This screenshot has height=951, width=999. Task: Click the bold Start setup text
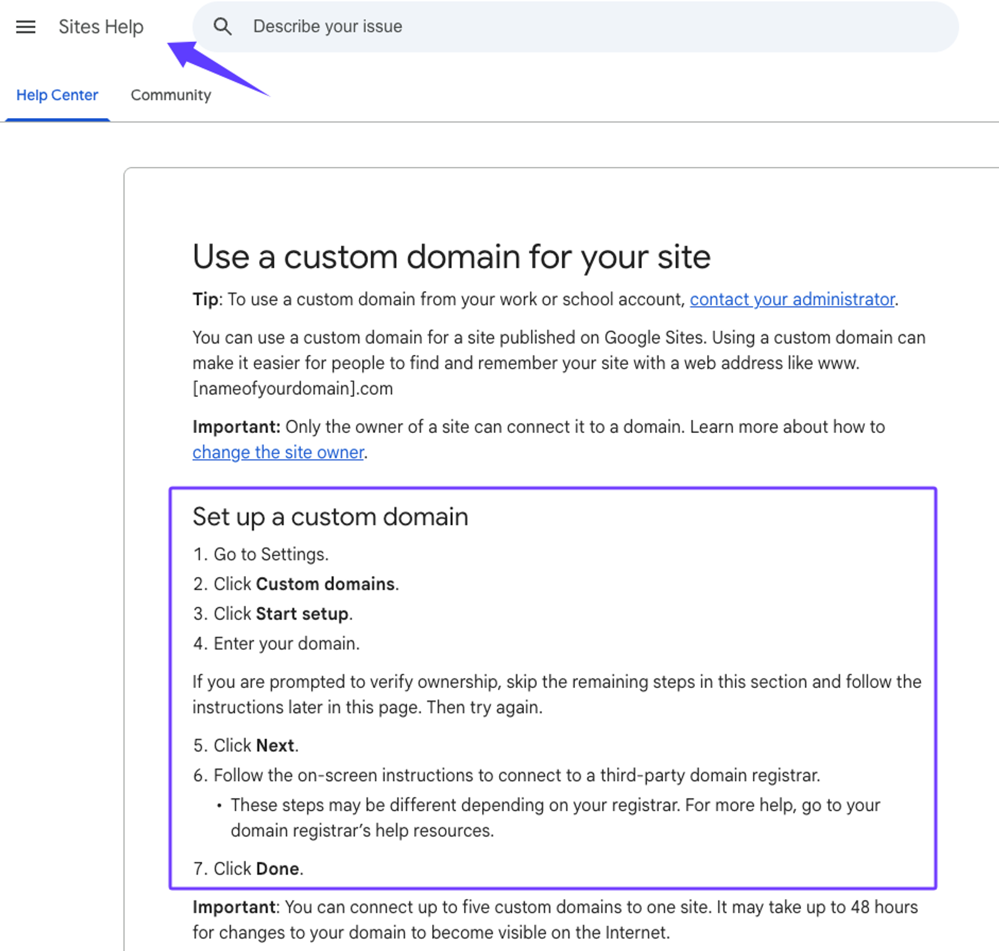click(x=302, y=614)
